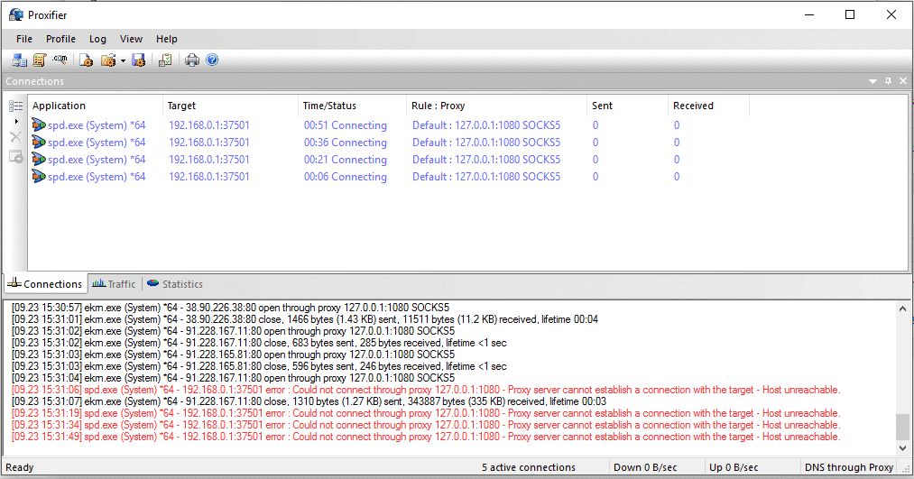
Task: Click the Open Profile folder icon
Action: click(x=108, y=60)
